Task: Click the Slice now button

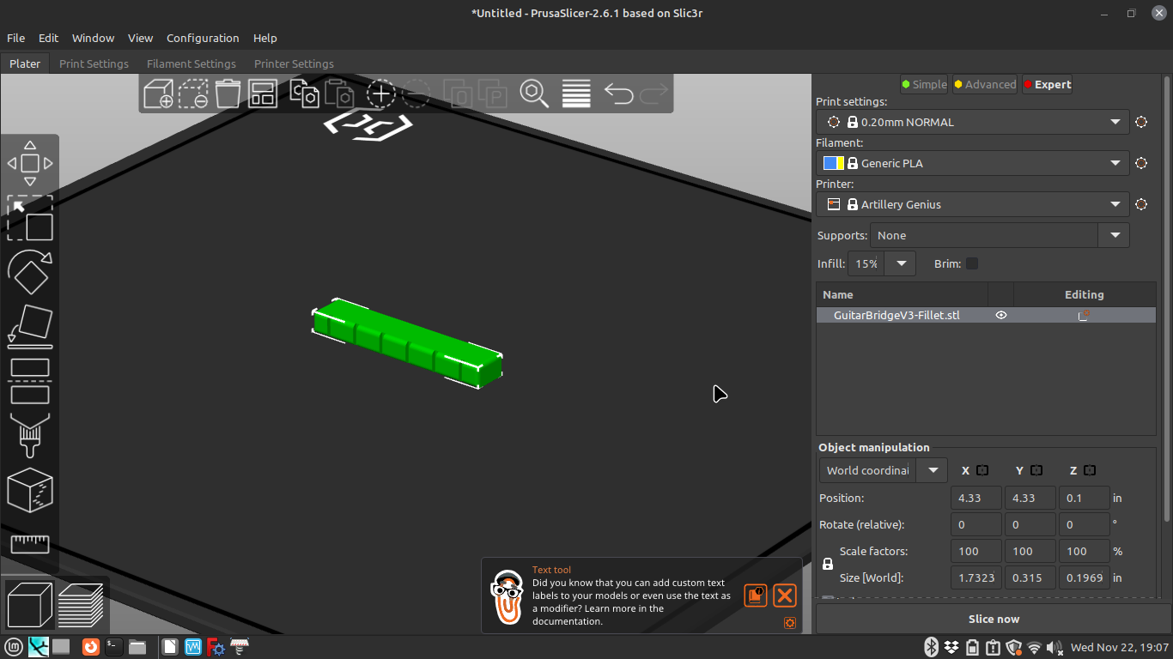Action: tap(994, 619)
